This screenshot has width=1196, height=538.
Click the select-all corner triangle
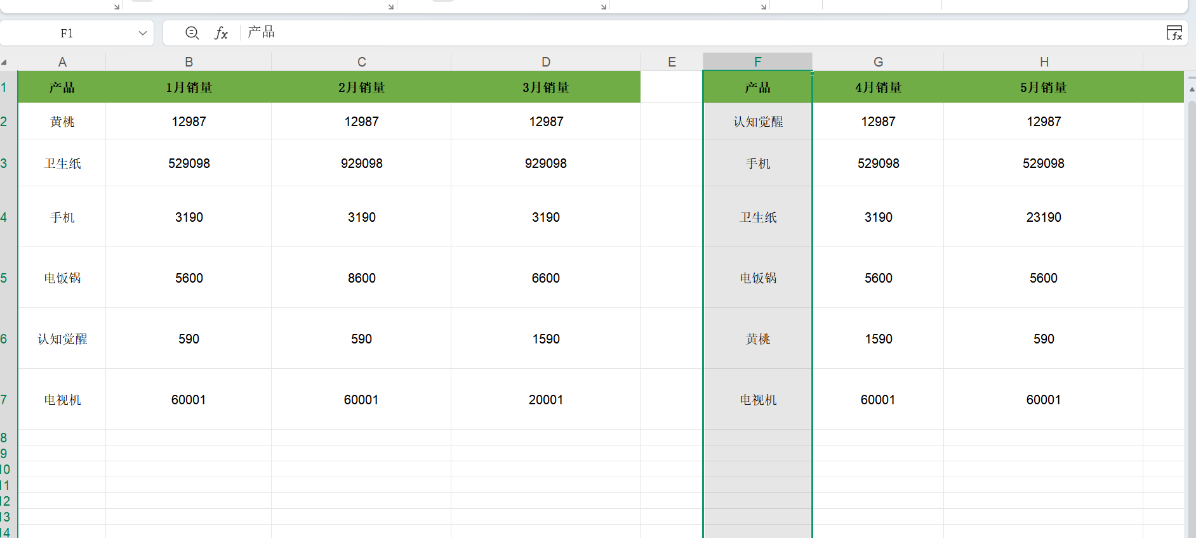click(4, 62)
